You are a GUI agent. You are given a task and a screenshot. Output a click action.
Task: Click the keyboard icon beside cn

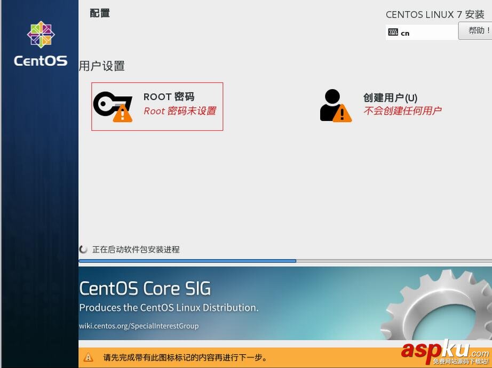coord(393,32)
